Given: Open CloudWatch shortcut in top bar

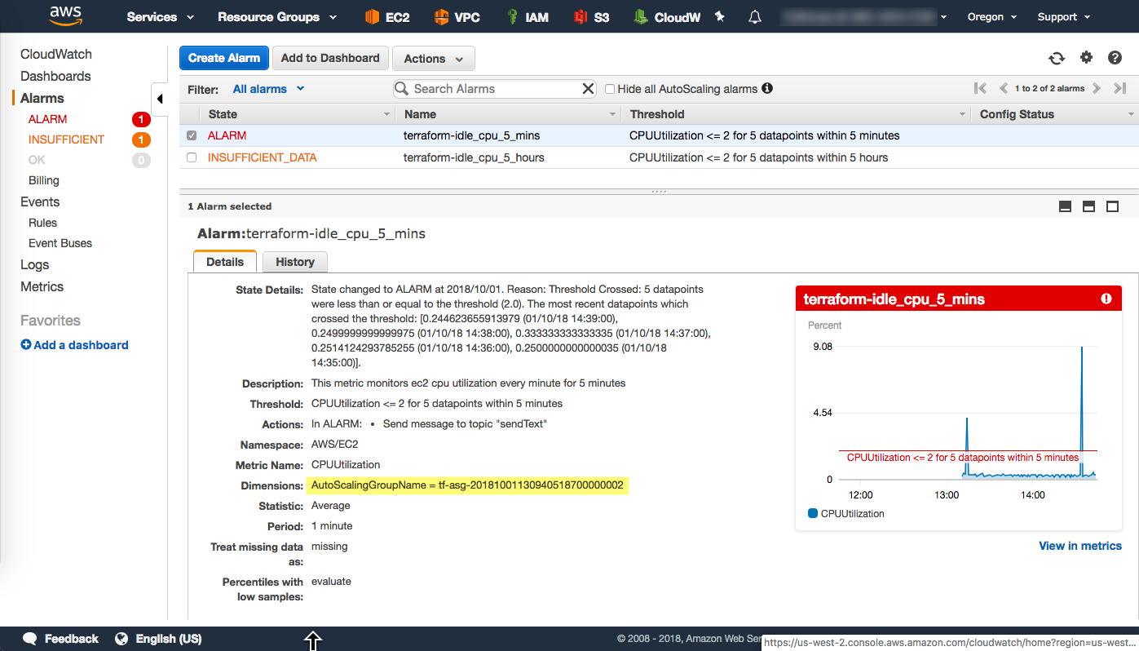Looking at the screenshot, I should (x=667, y=16).
